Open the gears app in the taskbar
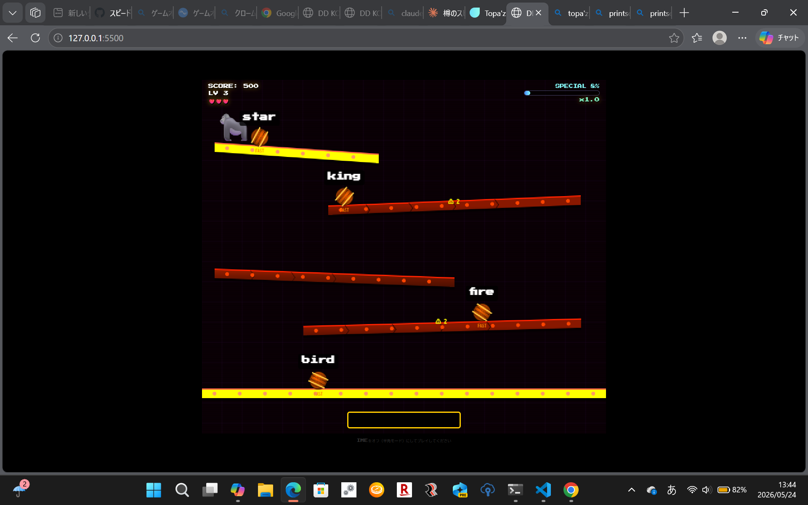This screenshot has width=808, height=505. click(348, 490)
